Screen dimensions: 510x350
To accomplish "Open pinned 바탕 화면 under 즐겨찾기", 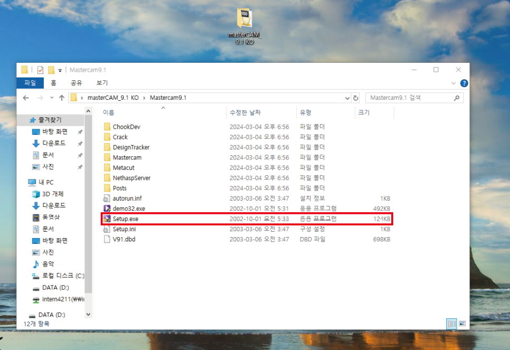I will point(55,132).
